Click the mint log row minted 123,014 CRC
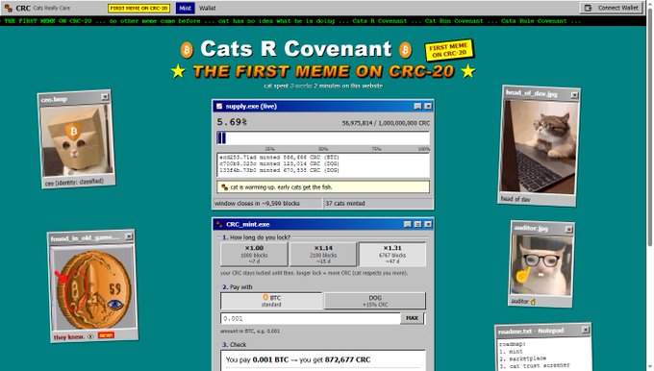654x371 pixels. pos(280,163)
